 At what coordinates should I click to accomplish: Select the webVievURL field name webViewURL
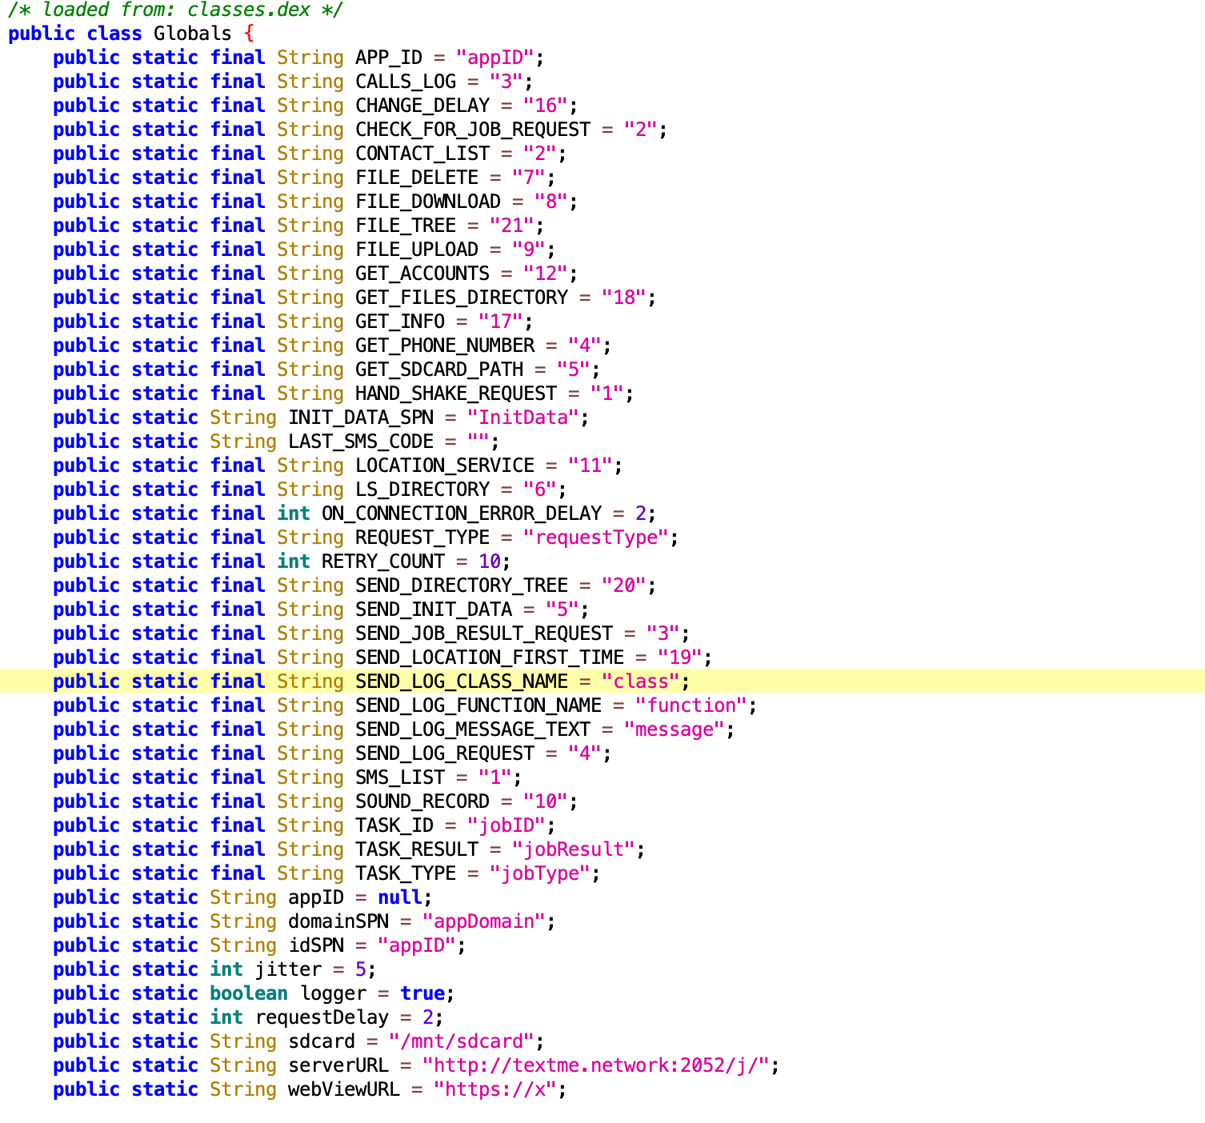pyautogui.click(x=343, y=1089)
